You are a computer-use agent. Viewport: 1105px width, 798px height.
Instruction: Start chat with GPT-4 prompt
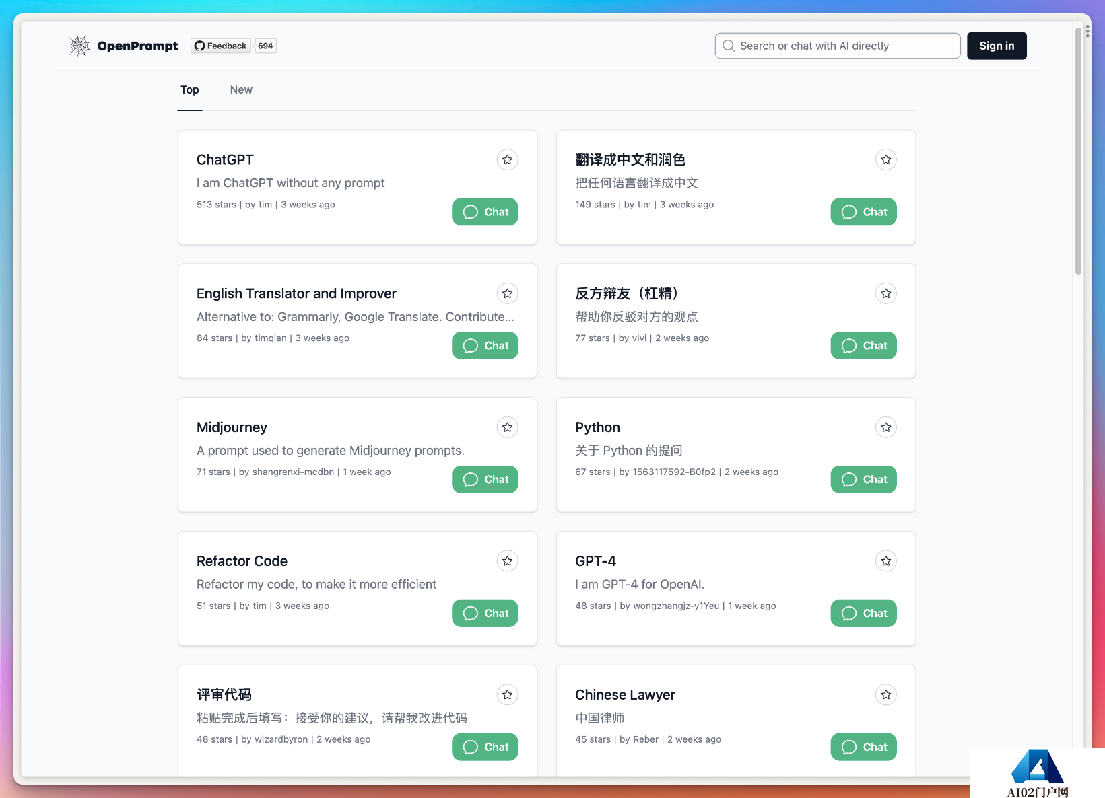[x=863, y=613]
